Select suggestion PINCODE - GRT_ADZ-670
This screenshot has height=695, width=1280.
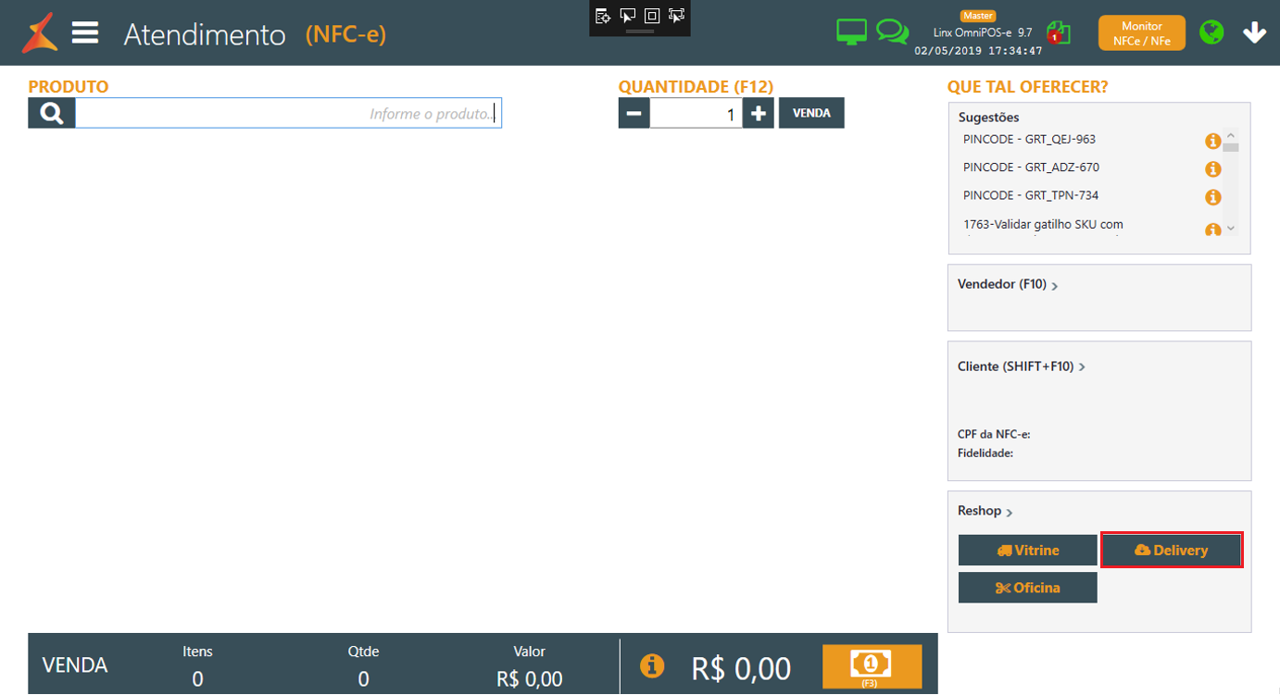pos(1031,168)
